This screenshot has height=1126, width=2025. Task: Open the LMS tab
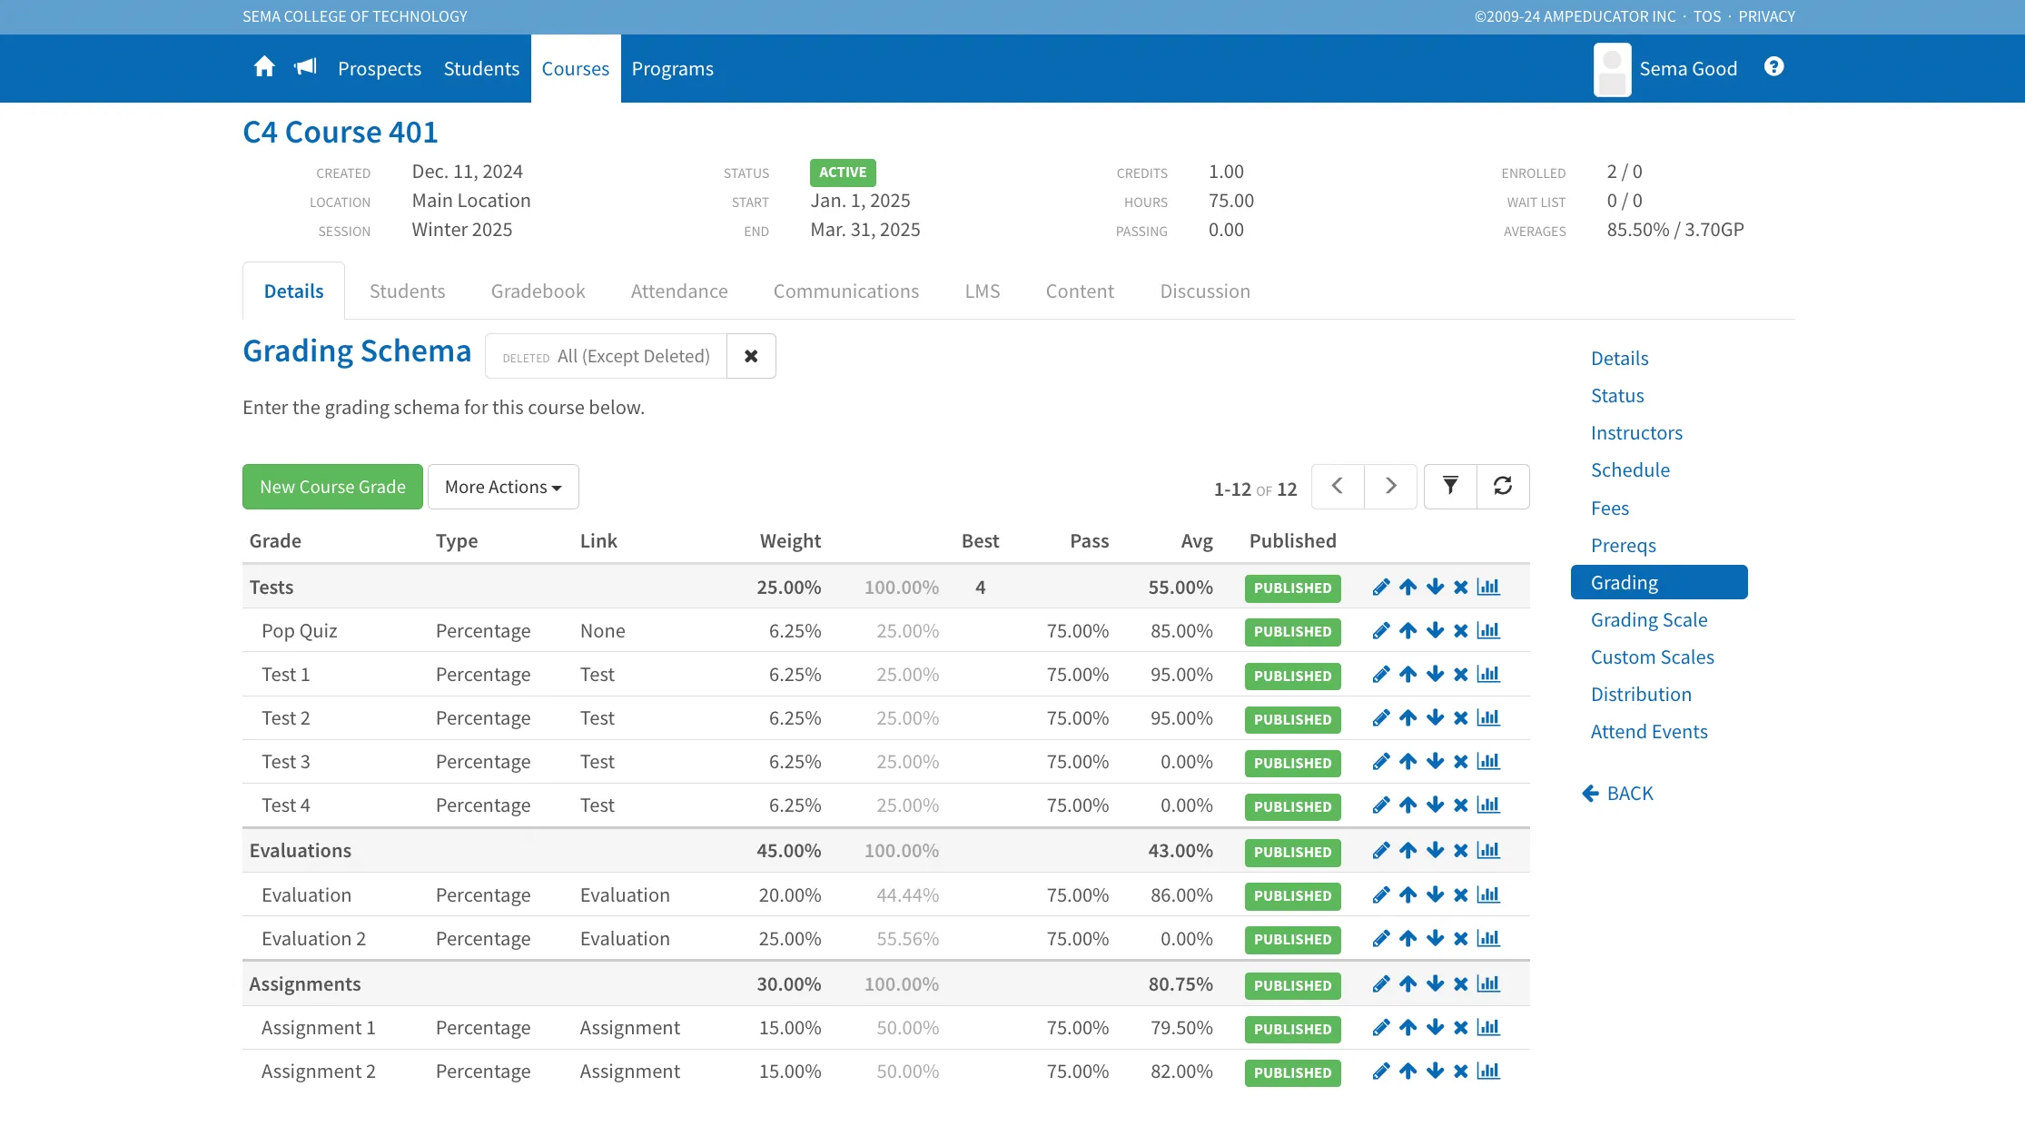coord(983,291)
